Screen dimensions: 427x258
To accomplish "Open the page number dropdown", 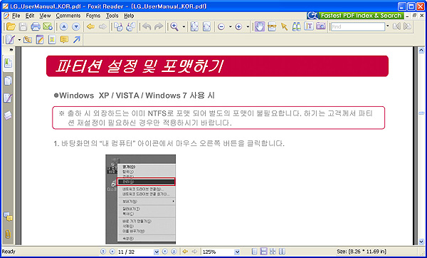I will coord(157,252).
